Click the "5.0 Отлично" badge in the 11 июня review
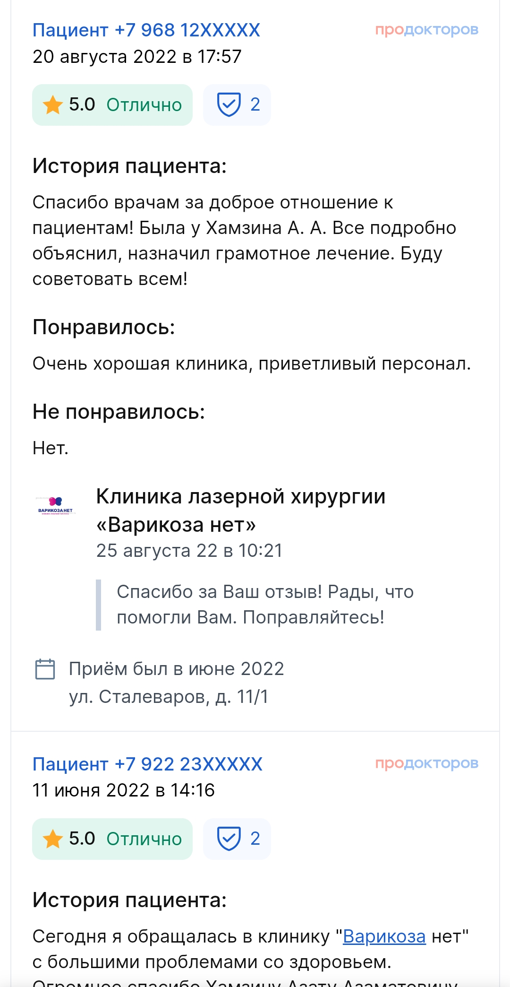 [x=112, y=839]
